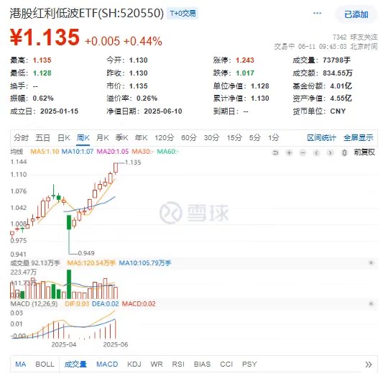
Task: Switch to the 日K tab
Action: (x=64, y=137)
